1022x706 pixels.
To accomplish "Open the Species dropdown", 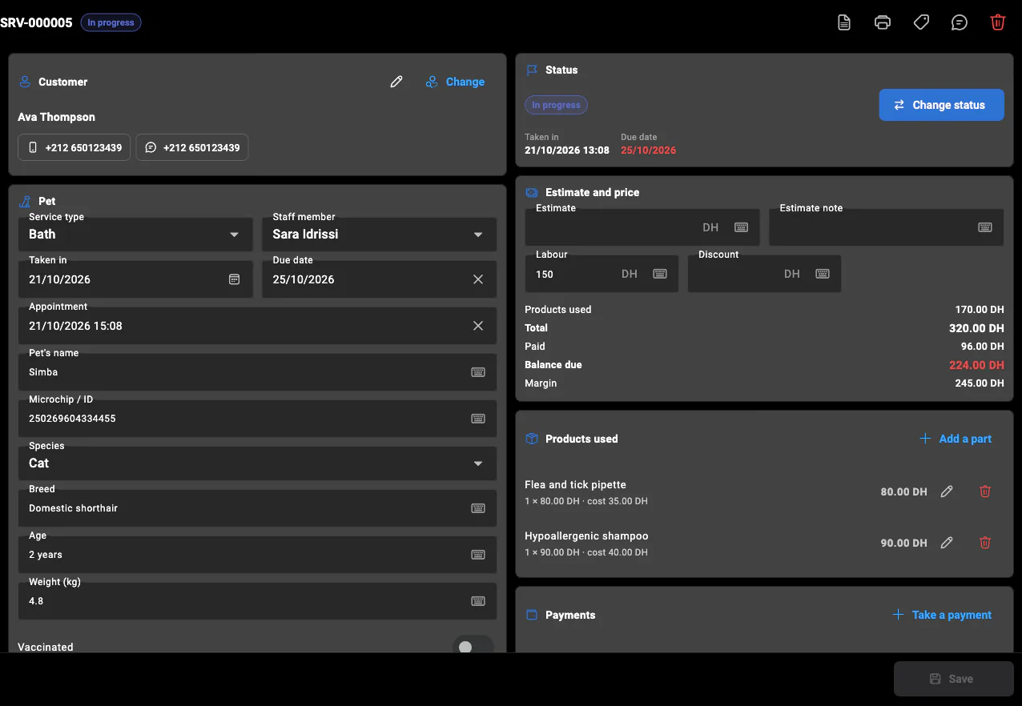I will coord(257,463).
